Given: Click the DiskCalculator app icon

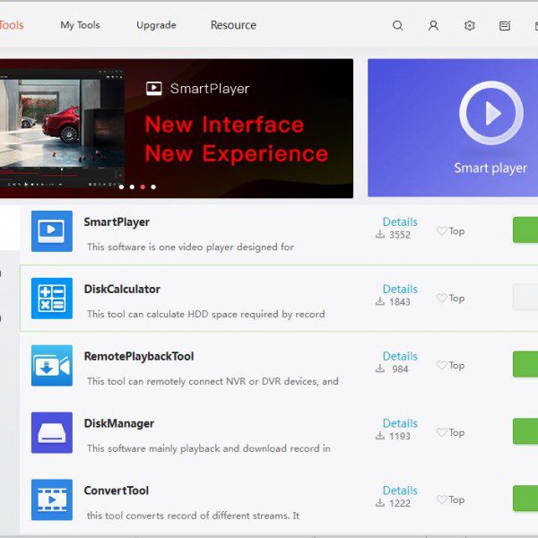Looking at the screenshot, I should pyautogui.click(x=52, y=299).
